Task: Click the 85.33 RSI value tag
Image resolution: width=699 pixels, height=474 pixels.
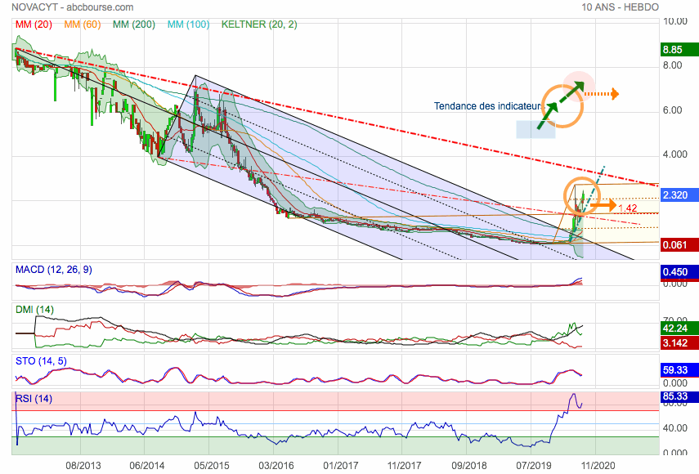Action: pos(679,396)
